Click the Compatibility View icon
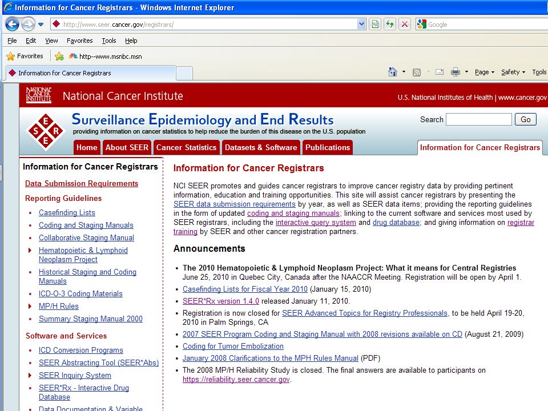Screen dimensions: 548x411 (375, 25)
